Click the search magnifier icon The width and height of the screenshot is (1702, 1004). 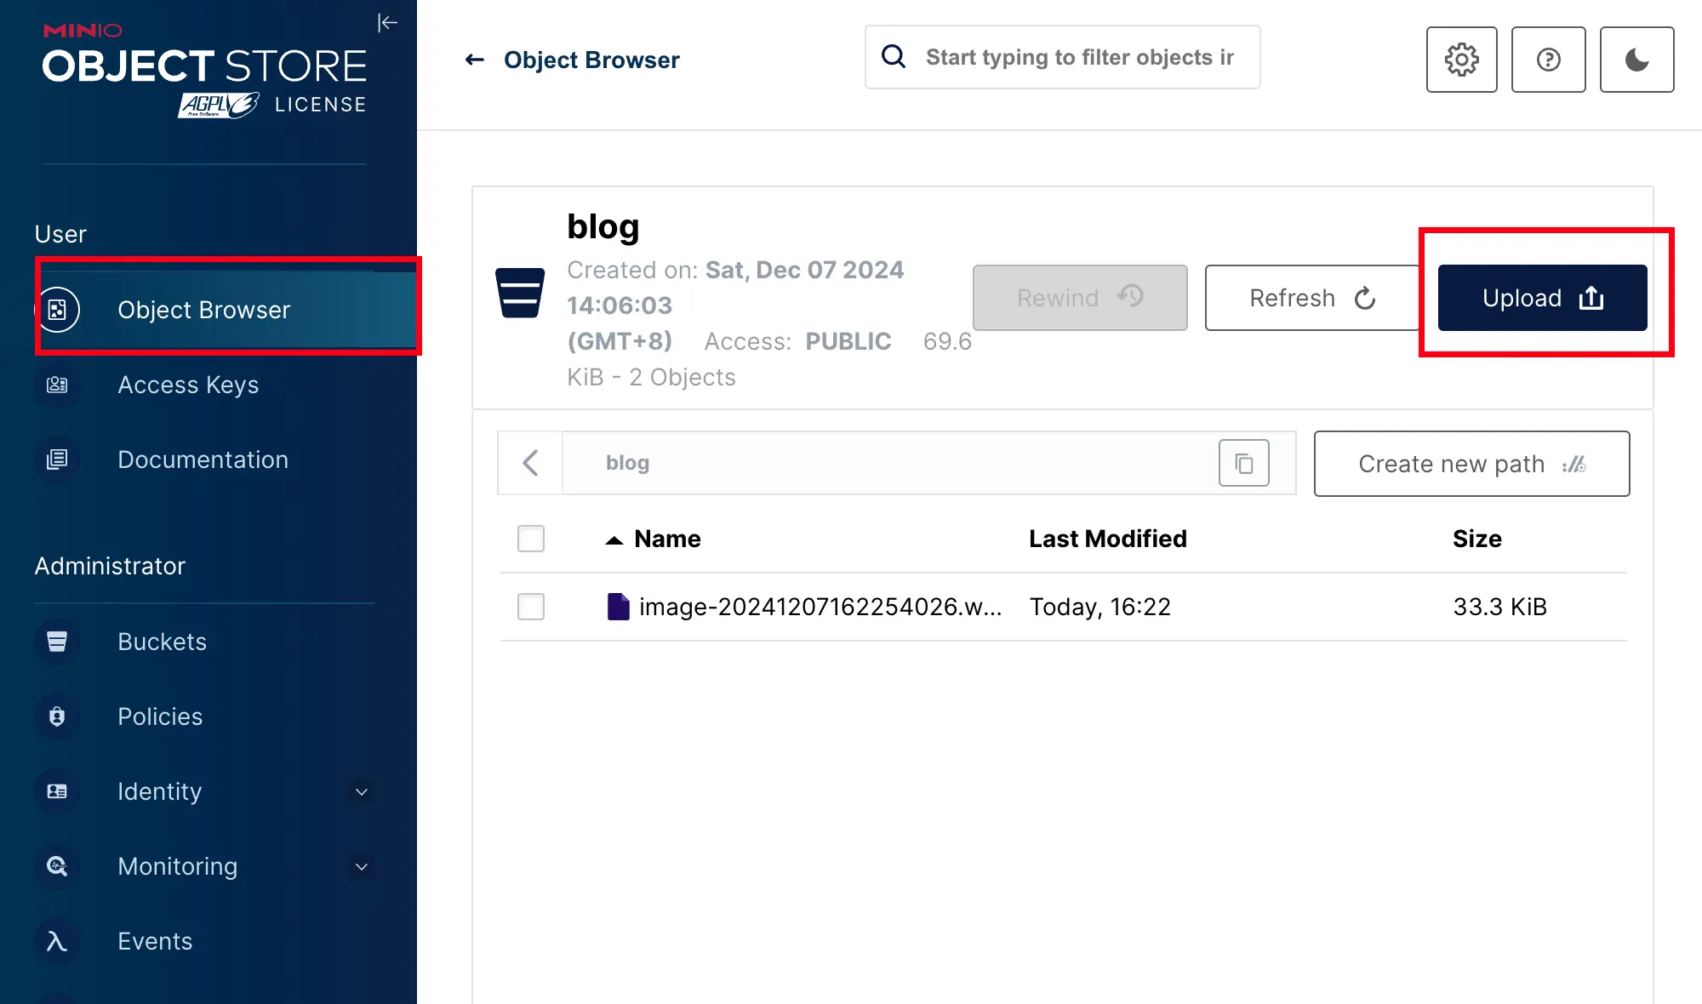point(894,57)
